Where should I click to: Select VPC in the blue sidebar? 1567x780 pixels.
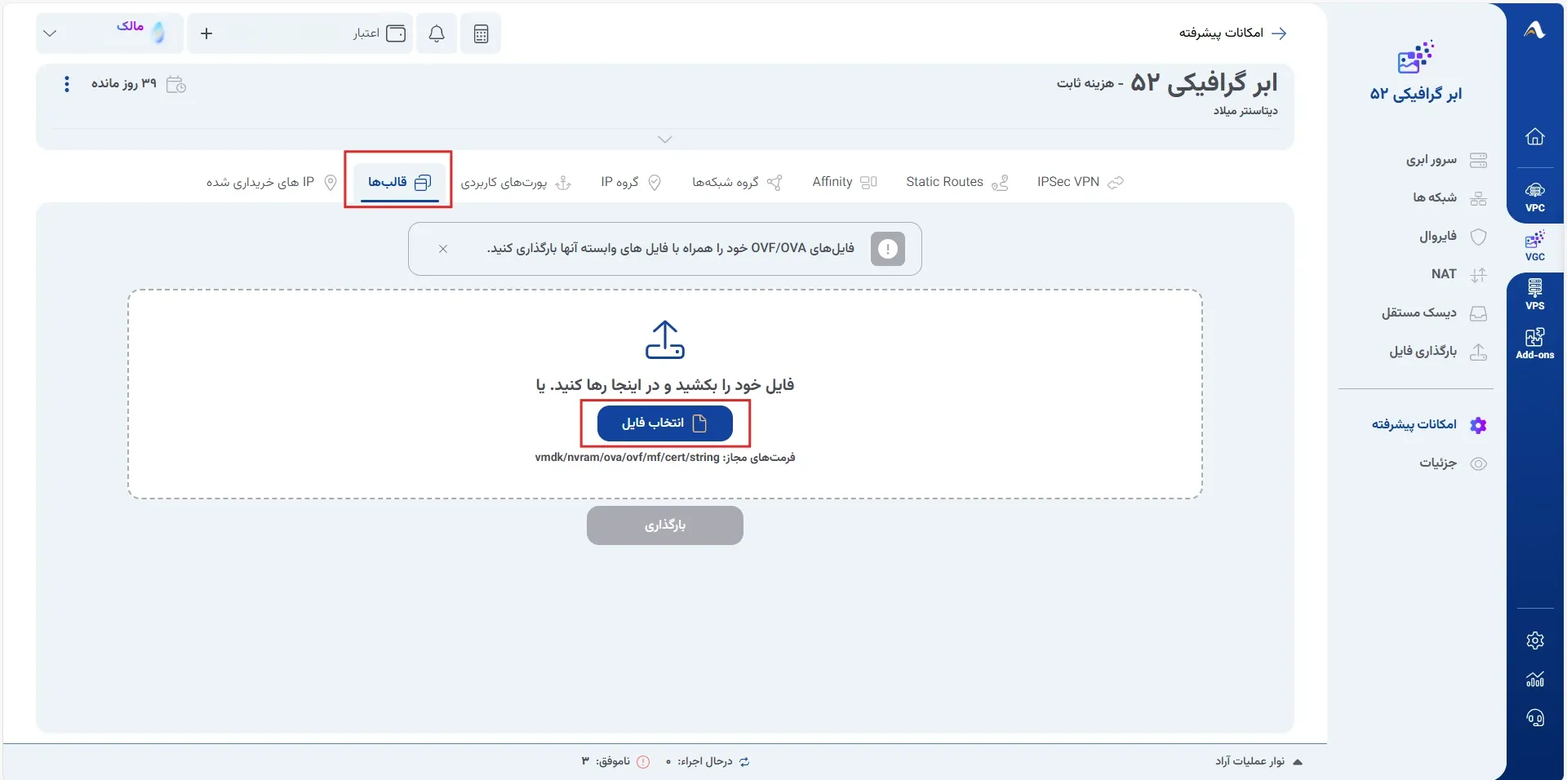(x=1534, y=197)
